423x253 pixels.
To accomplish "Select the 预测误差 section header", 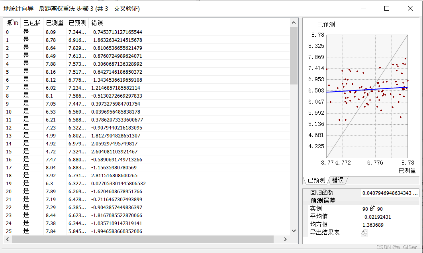I will pyautogui.click(x=323, y=201).
